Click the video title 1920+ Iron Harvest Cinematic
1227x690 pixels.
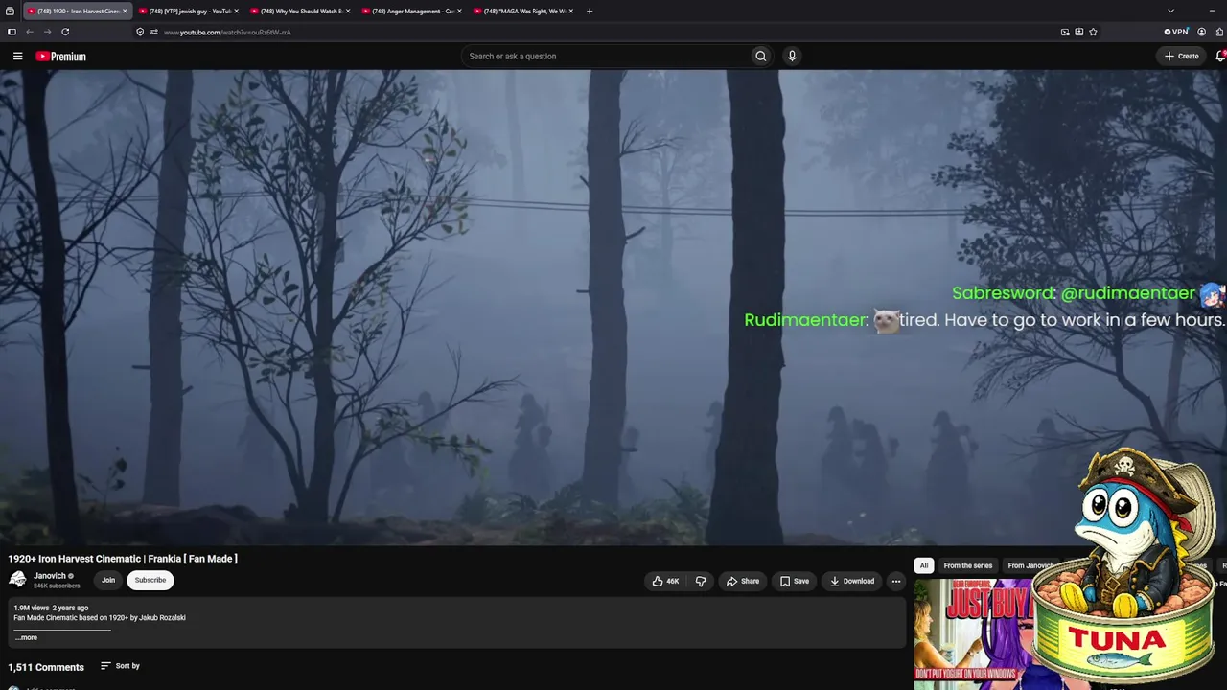[123, 559]
